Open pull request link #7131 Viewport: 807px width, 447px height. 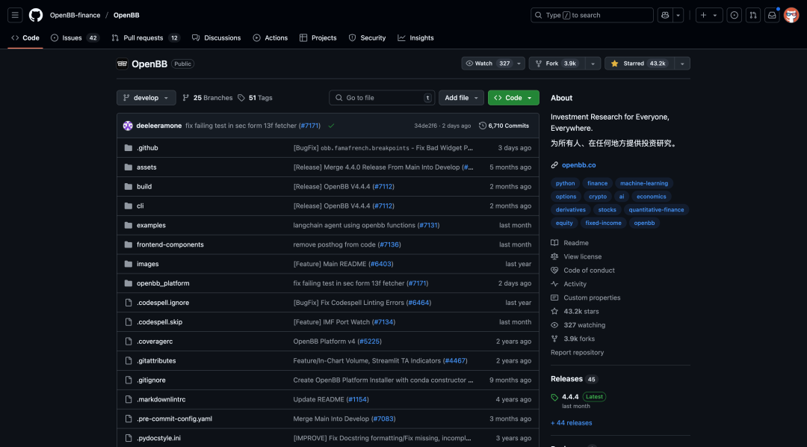(428, 226)
